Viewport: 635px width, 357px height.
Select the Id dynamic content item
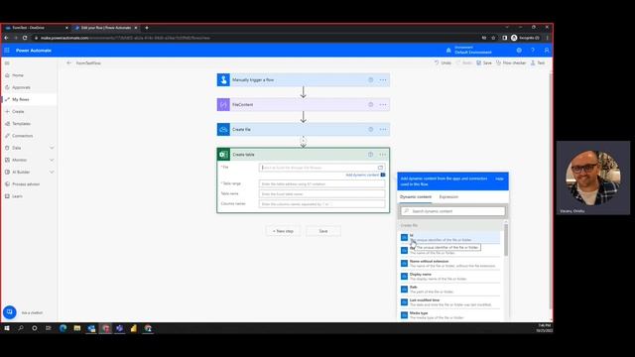click(x=449, y=238)
